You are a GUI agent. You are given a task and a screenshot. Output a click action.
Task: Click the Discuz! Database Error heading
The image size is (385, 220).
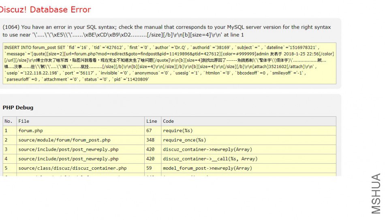click(x=45, y=10)
